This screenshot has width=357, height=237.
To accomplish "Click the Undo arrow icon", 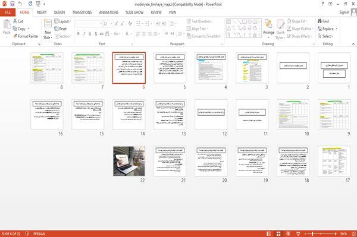I will [x=20, y=4].
